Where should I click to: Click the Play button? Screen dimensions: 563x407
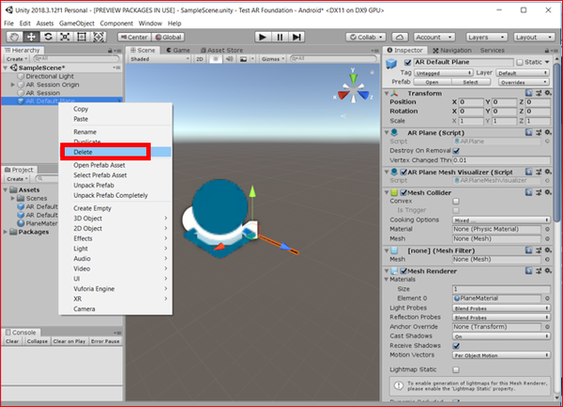coord(263,37)
